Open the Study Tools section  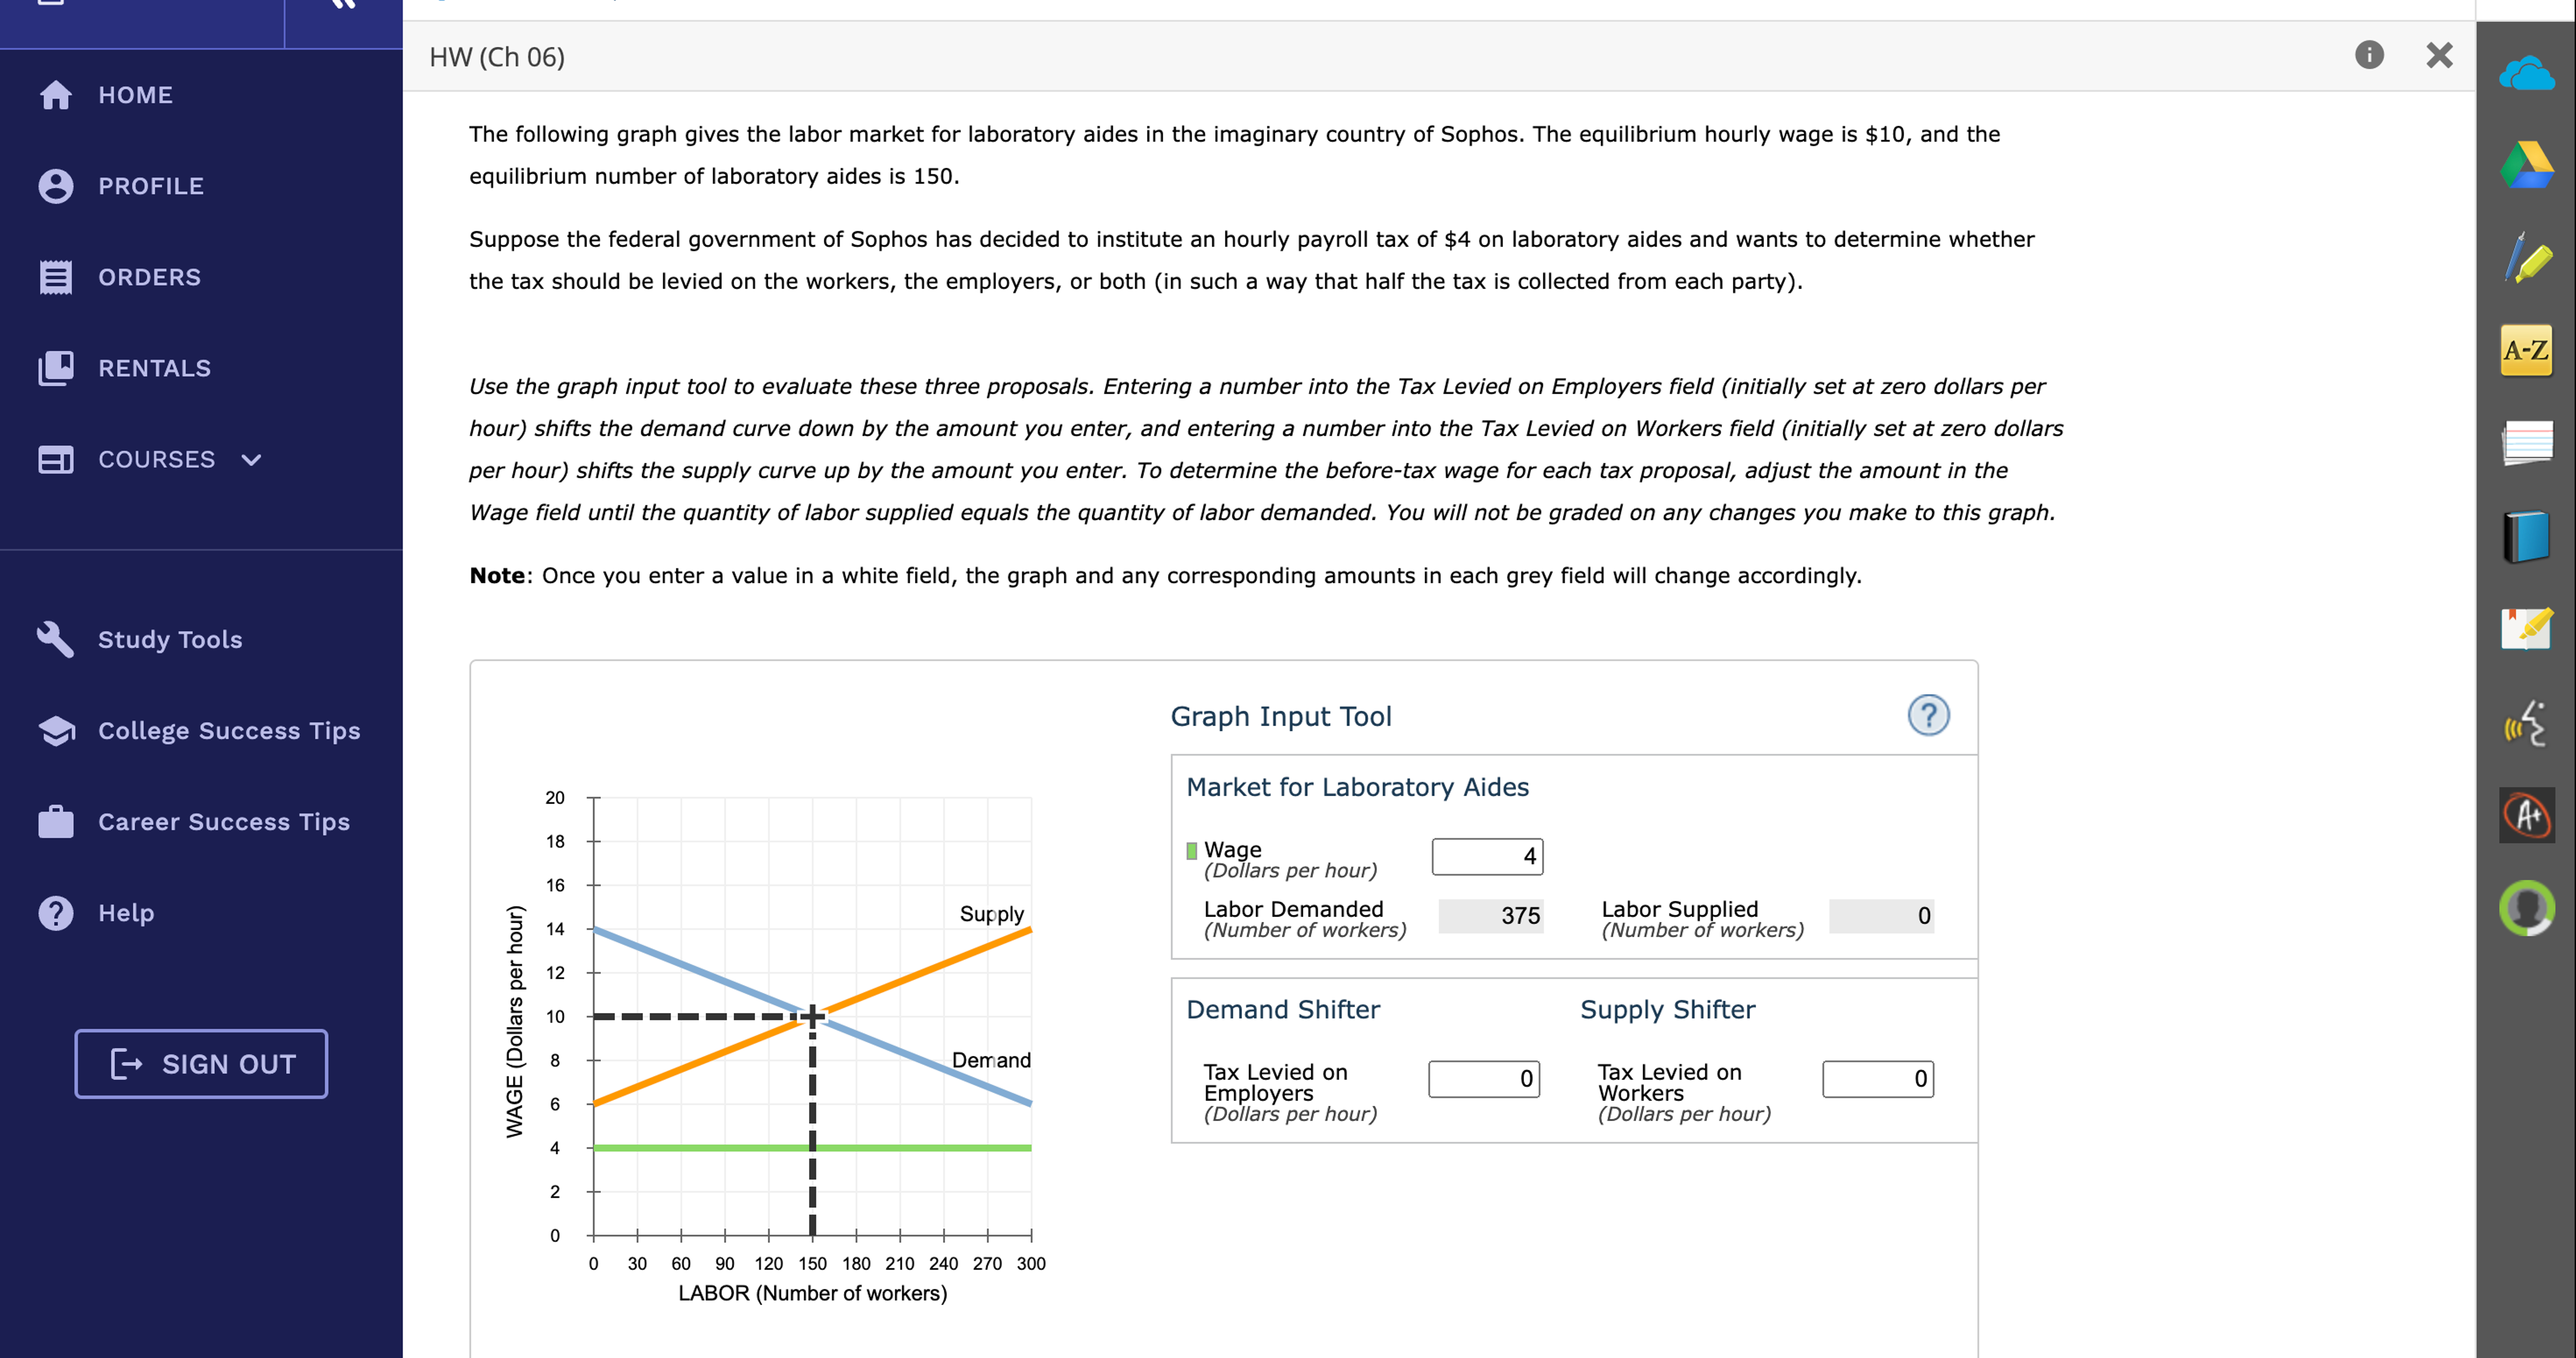[169, 639]
